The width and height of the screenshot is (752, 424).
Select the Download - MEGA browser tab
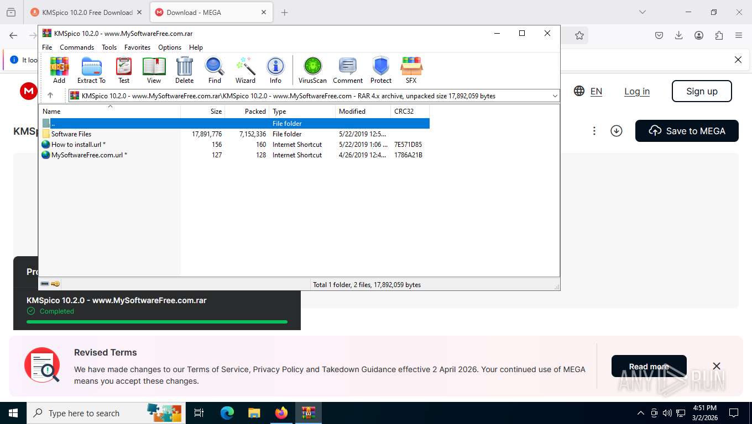(211, 12)
